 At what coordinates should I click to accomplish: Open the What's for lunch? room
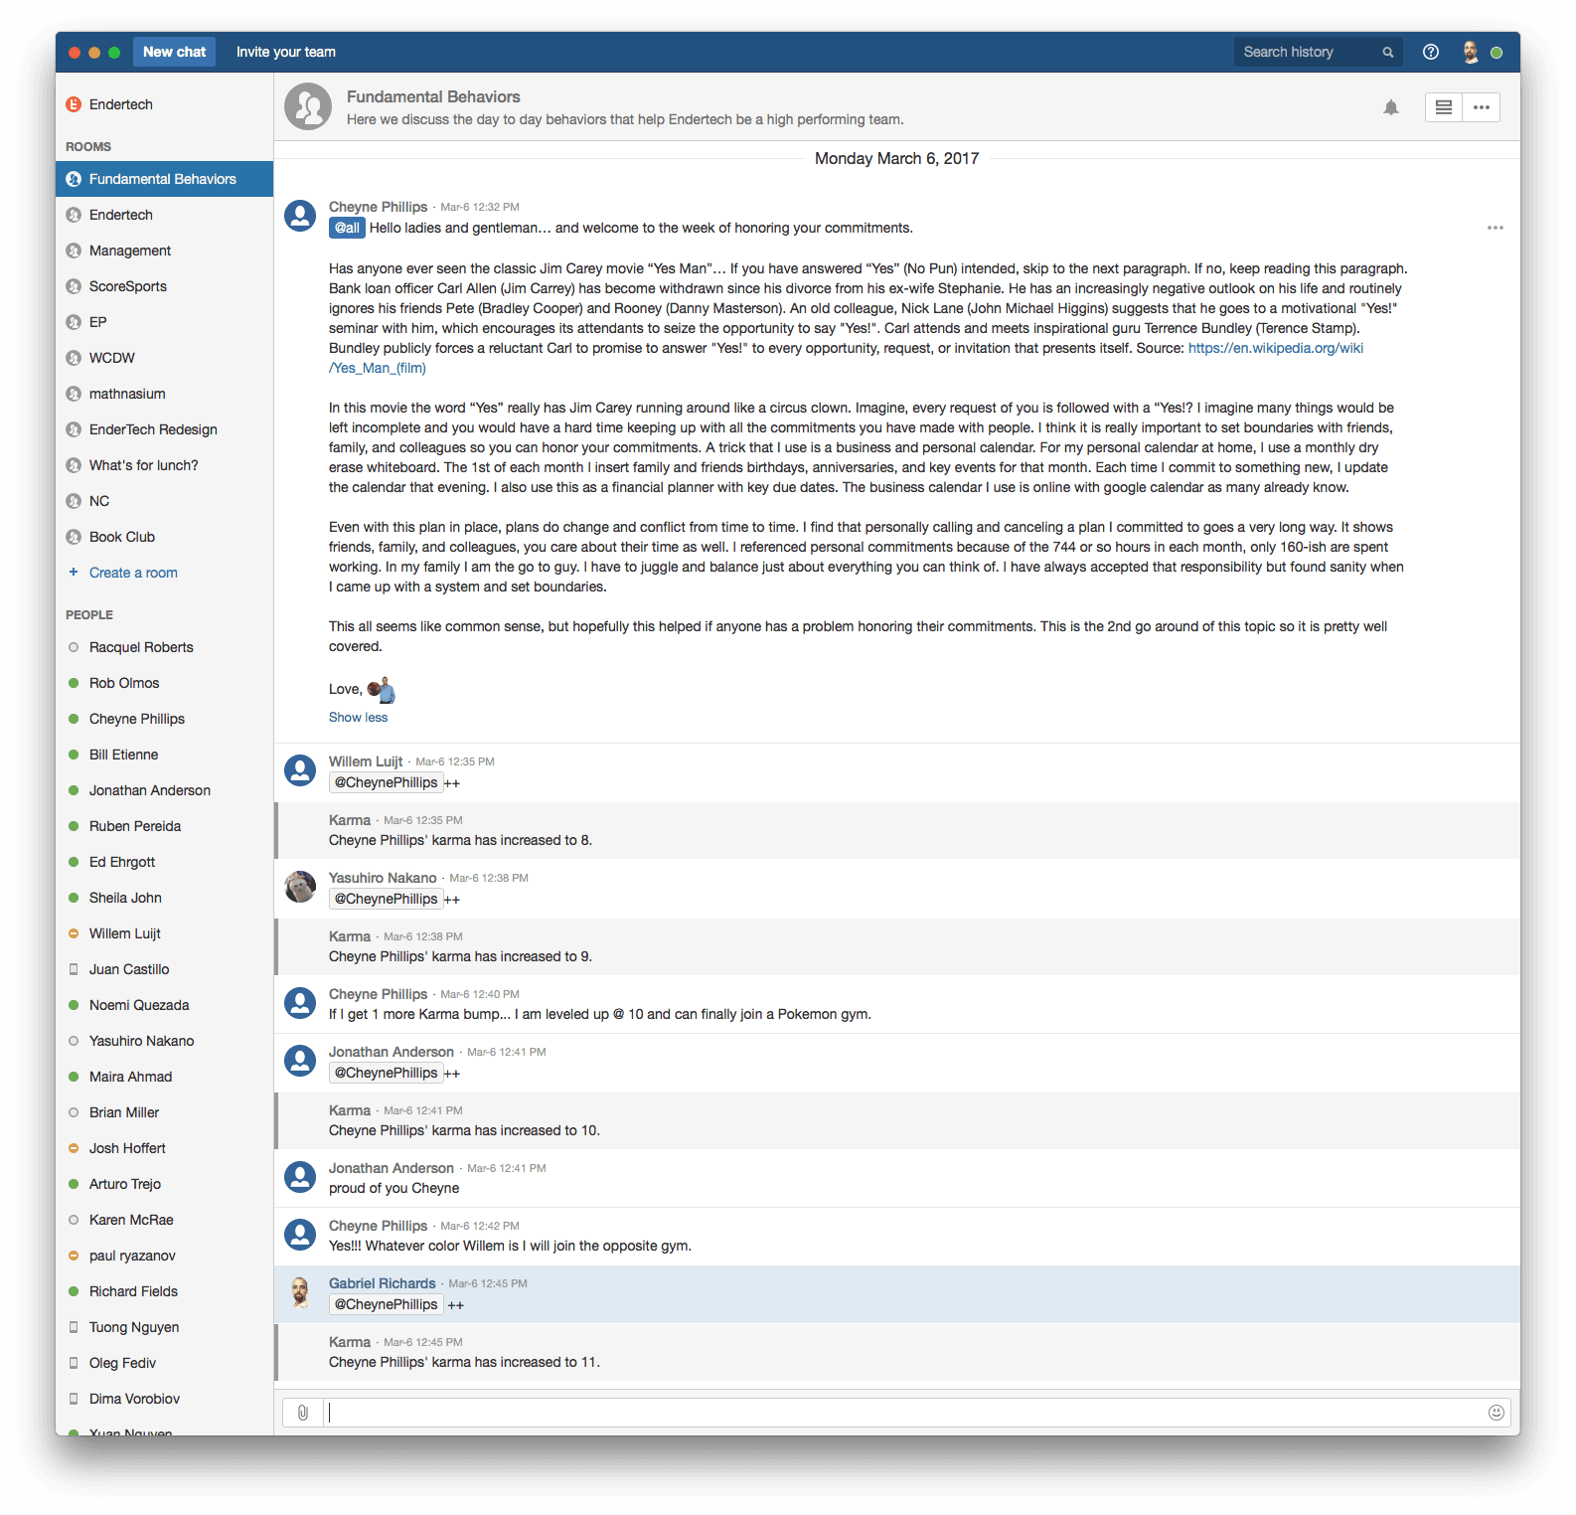point(164,465)
